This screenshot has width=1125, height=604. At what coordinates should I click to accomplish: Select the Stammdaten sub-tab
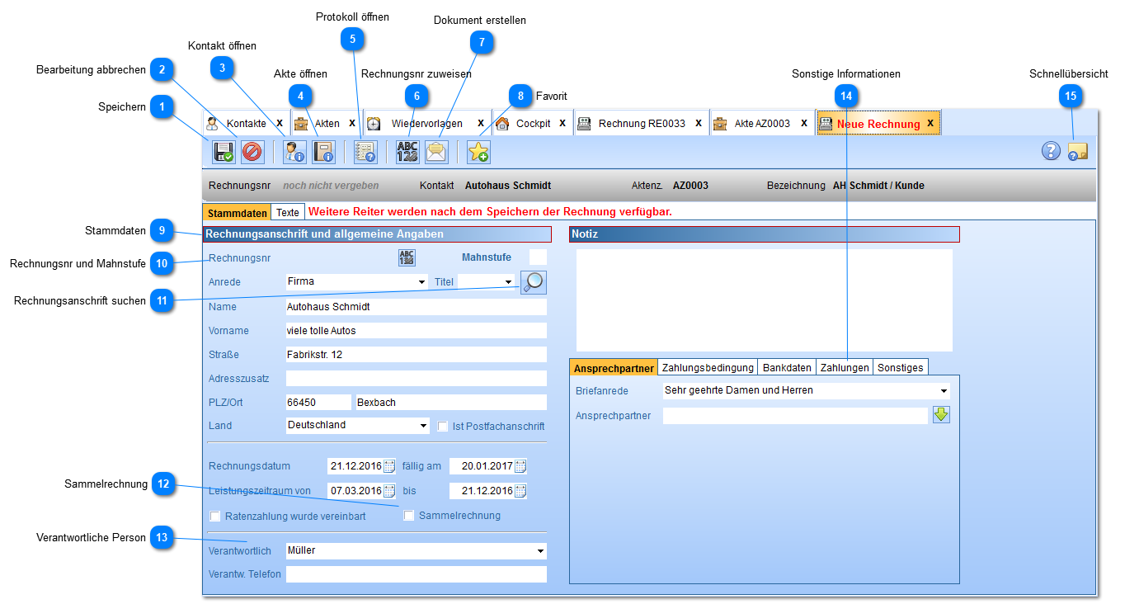pyautogui.click(x=237, y=213)
